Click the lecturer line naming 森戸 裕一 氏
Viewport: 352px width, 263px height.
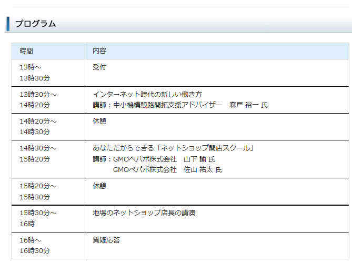pyautogui.click(x=180, y=105)
